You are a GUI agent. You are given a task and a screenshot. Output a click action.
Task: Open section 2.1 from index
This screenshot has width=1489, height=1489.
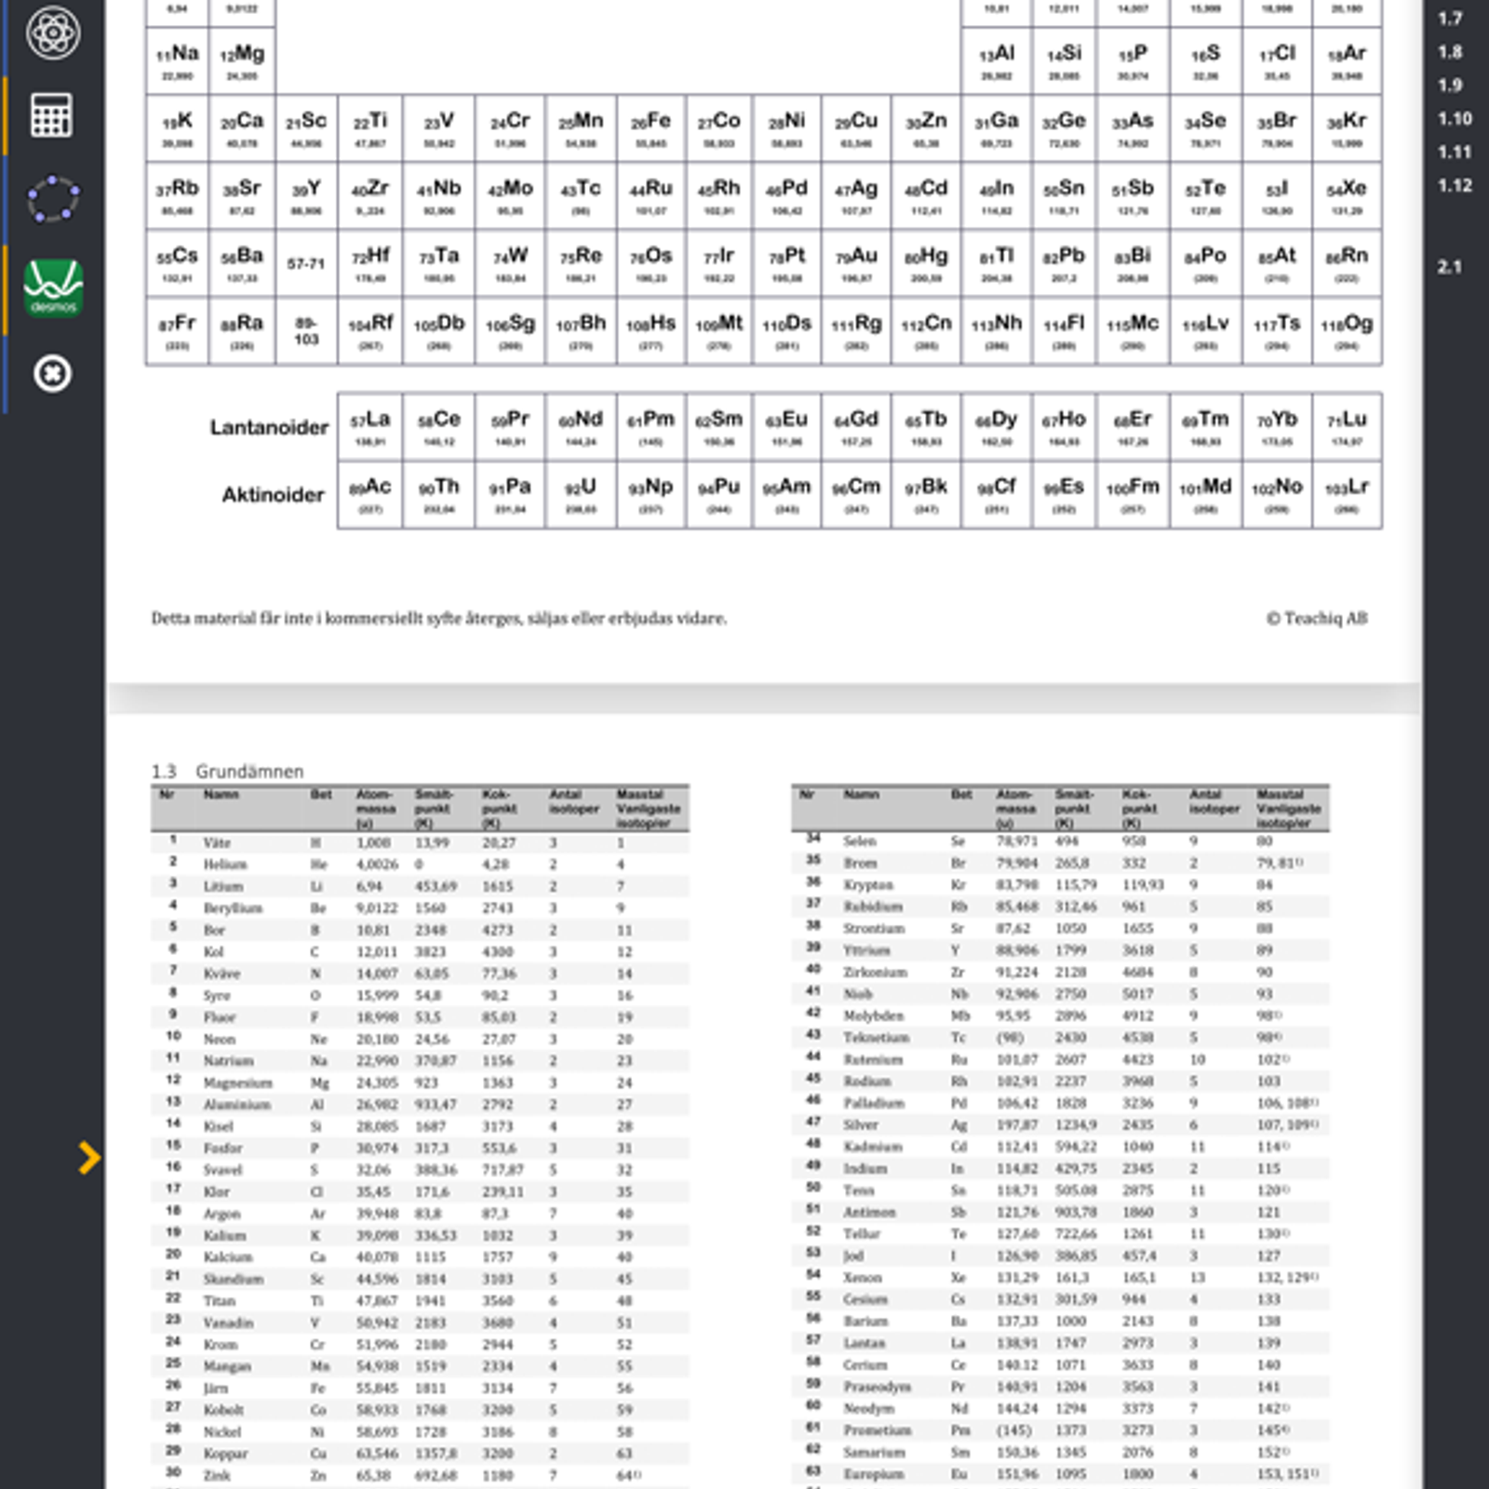pyautogui.click(x=1449, y=267)
